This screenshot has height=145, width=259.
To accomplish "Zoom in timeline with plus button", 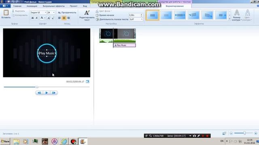I will pos(256,133).
